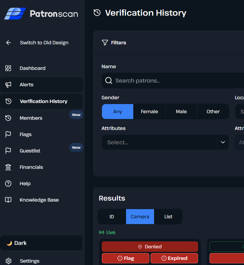The width and height of the screenshot is (244, 265).
Task: Click the Filters funnel icon
Action: coord(105,43)
